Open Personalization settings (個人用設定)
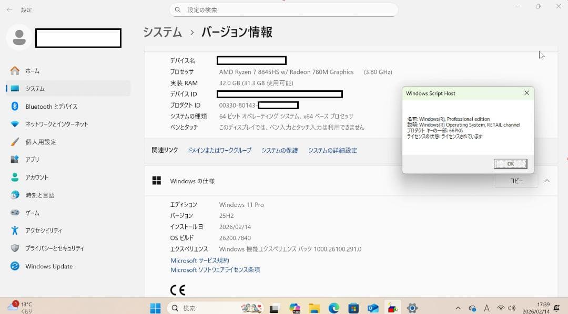Image resolution: width=568 pixels, height=314 pixels. 68,142
